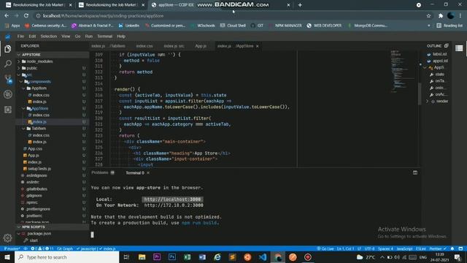Open the browser extensions puzzle icon
The height and width of the screenshot is (263, 467).
441,15
